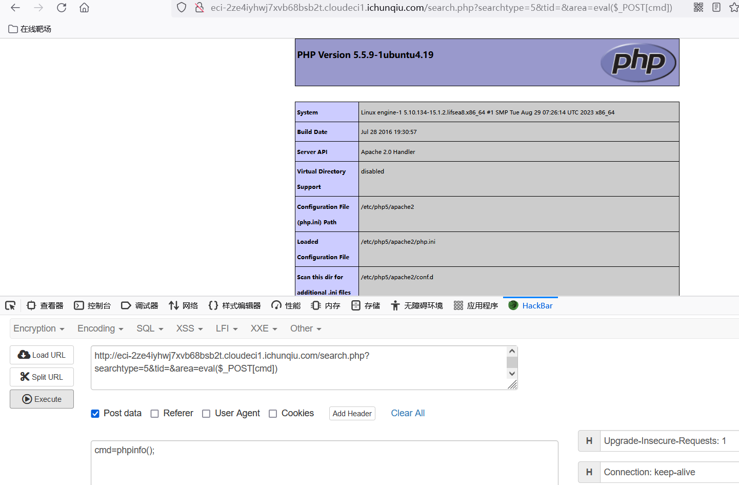
Task: Click the browser forward arrow
Action: [38, 8]
